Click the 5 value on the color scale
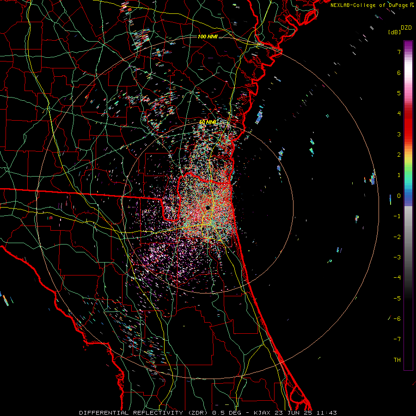Viewport: 416px width, 416px height. point(399,93)
